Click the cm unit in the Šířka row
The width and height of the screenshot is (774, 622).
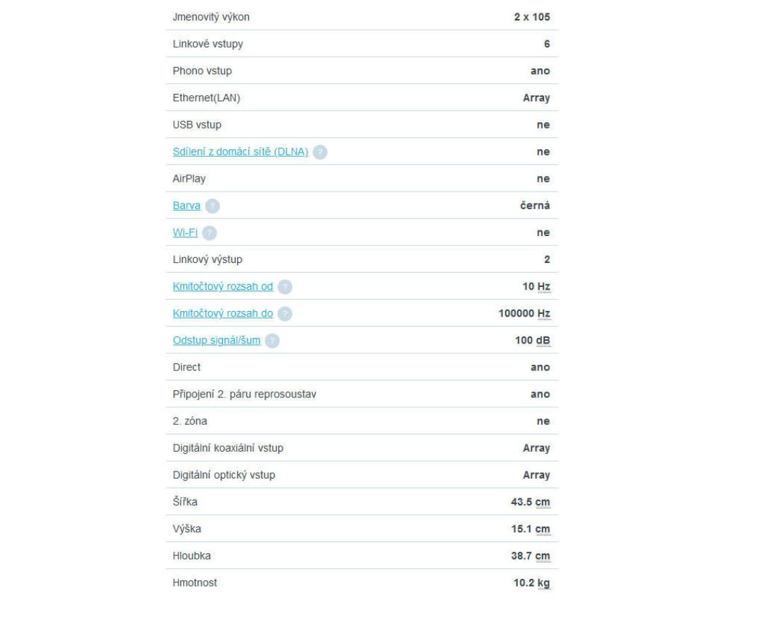pyautogui.click(x=543, y=502)
